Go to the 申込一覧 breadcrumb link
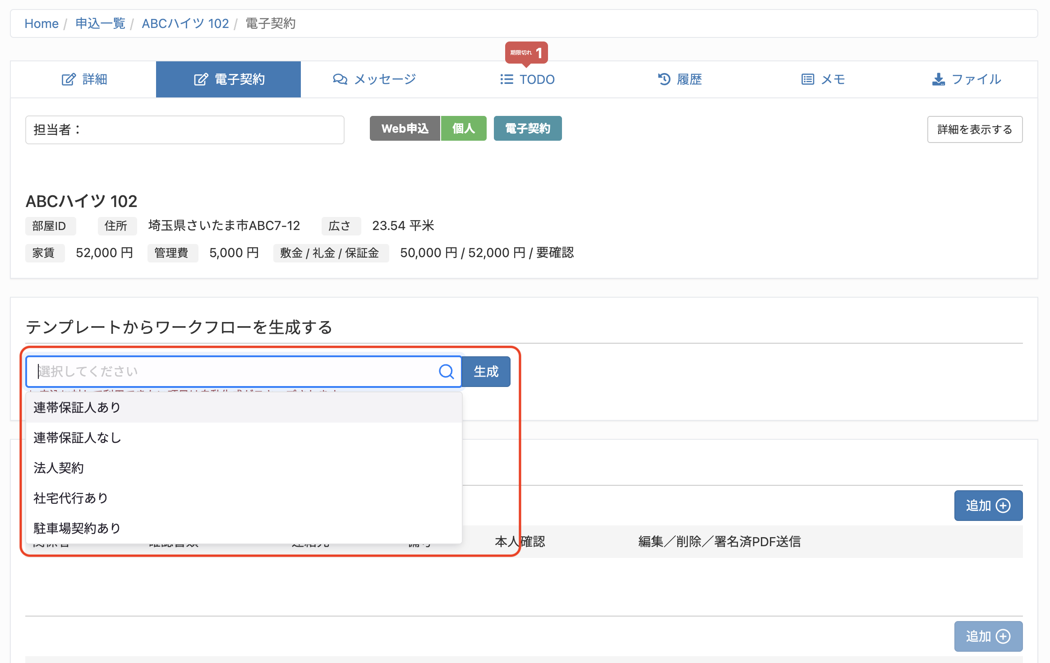The width and height of the screenshot is (1050, 663). (x=100, y=23)
